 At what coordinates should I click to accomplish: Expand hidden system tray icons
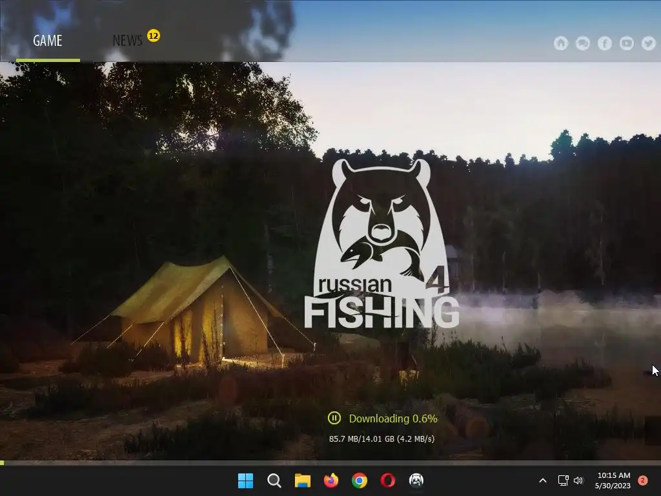point(543,480)
